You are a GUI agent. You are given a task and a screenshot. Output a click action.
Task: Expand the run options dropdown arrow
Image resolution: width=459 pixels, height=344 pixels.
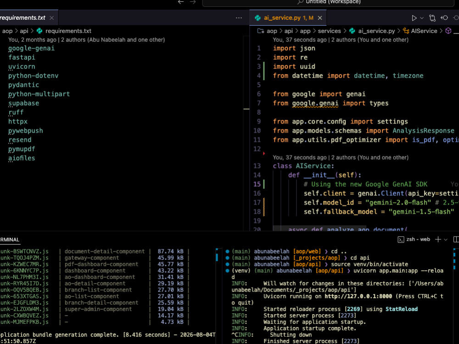(x=422, y=18)
